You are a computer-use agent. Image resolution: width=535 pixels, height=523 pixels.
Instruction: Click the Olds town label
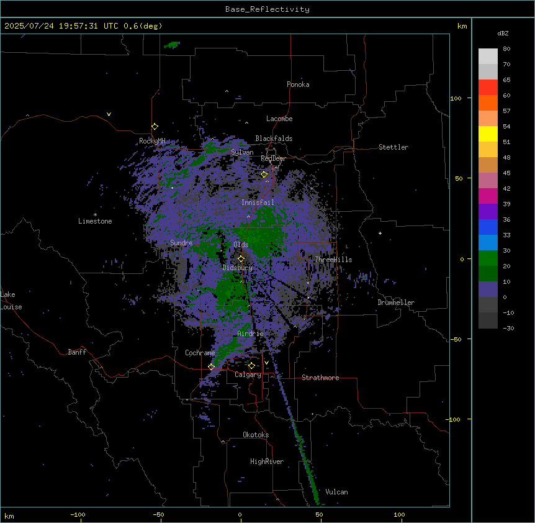(241, 245)
